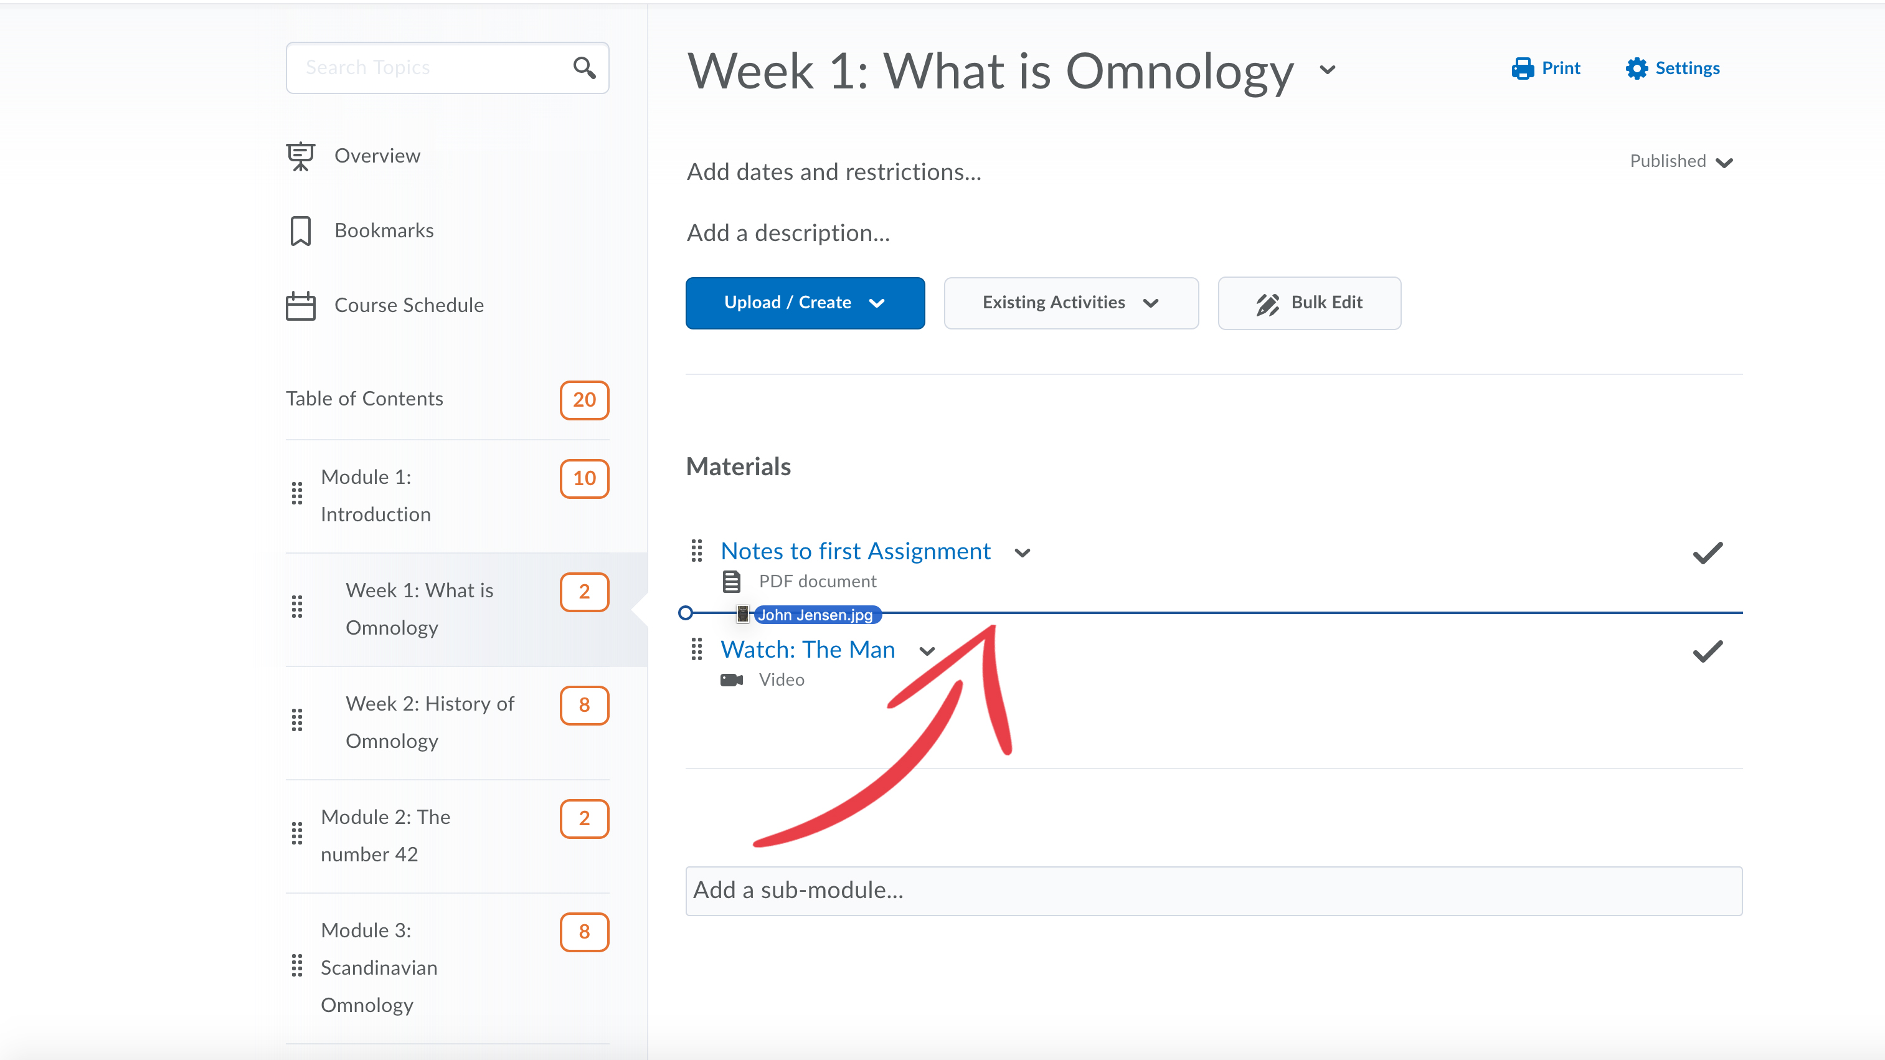Click the Module 2 drag handle in sidebar
Screen dimensions: 1885x1060
296,834
